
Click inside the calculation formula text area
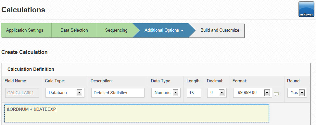point(137,113)
